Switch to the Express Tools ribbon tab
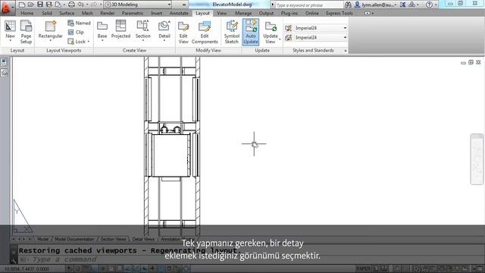Viewport: 485px width, 273px height. click(339, 14)
